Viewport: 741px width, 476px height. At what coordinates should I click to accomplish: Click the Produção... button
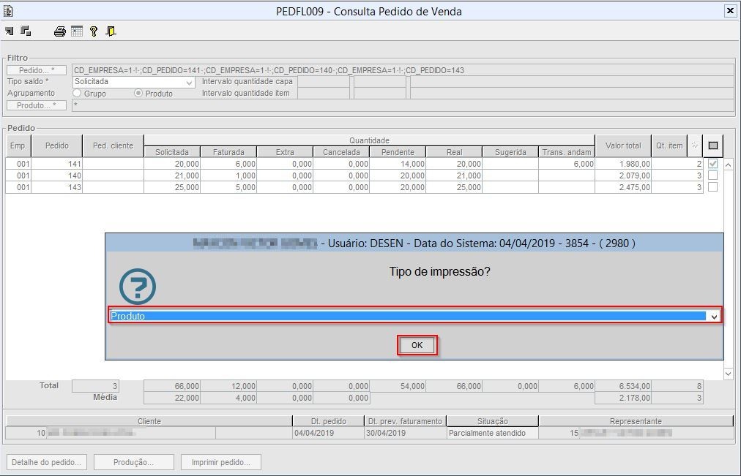133,462
